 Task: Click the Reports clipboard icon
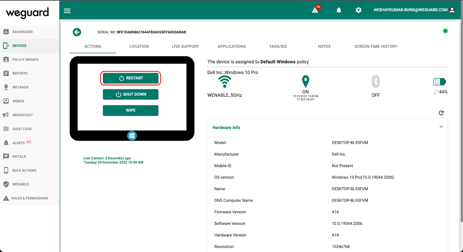[6, 73]
